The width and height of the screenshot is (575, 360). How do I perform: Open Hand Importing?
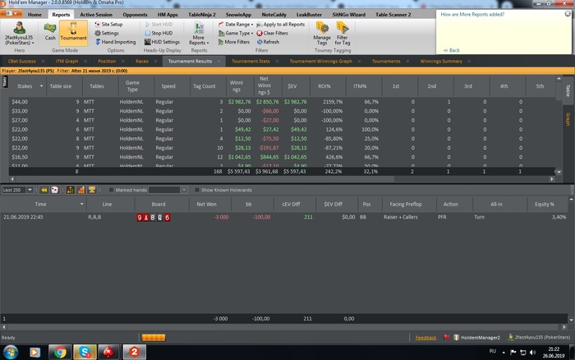point(115,42)
